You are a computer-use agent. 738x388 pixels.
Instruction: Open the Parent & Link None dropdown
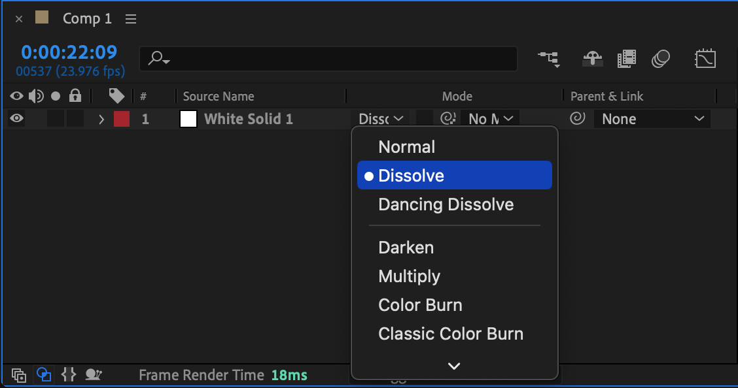click(652, 119)
